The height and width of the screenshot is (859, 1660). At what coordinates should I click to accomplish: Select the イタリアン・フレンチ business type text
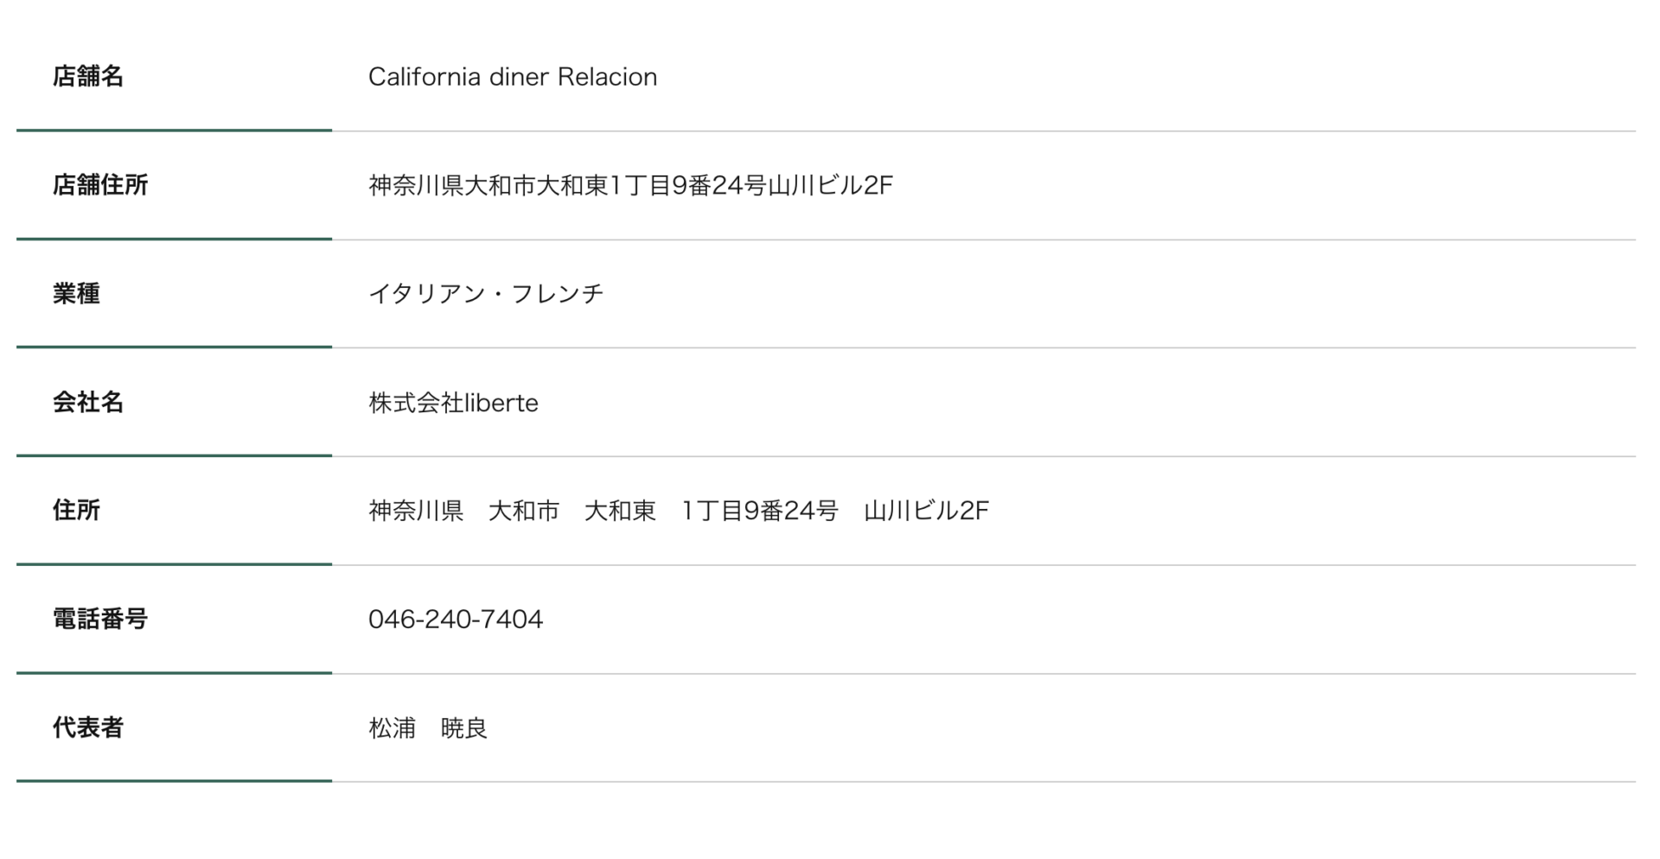pos(486,295)
